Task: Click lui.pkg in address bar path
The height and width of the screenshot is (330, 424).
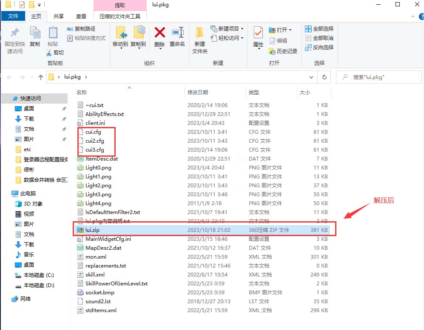Action: [72, 77]
